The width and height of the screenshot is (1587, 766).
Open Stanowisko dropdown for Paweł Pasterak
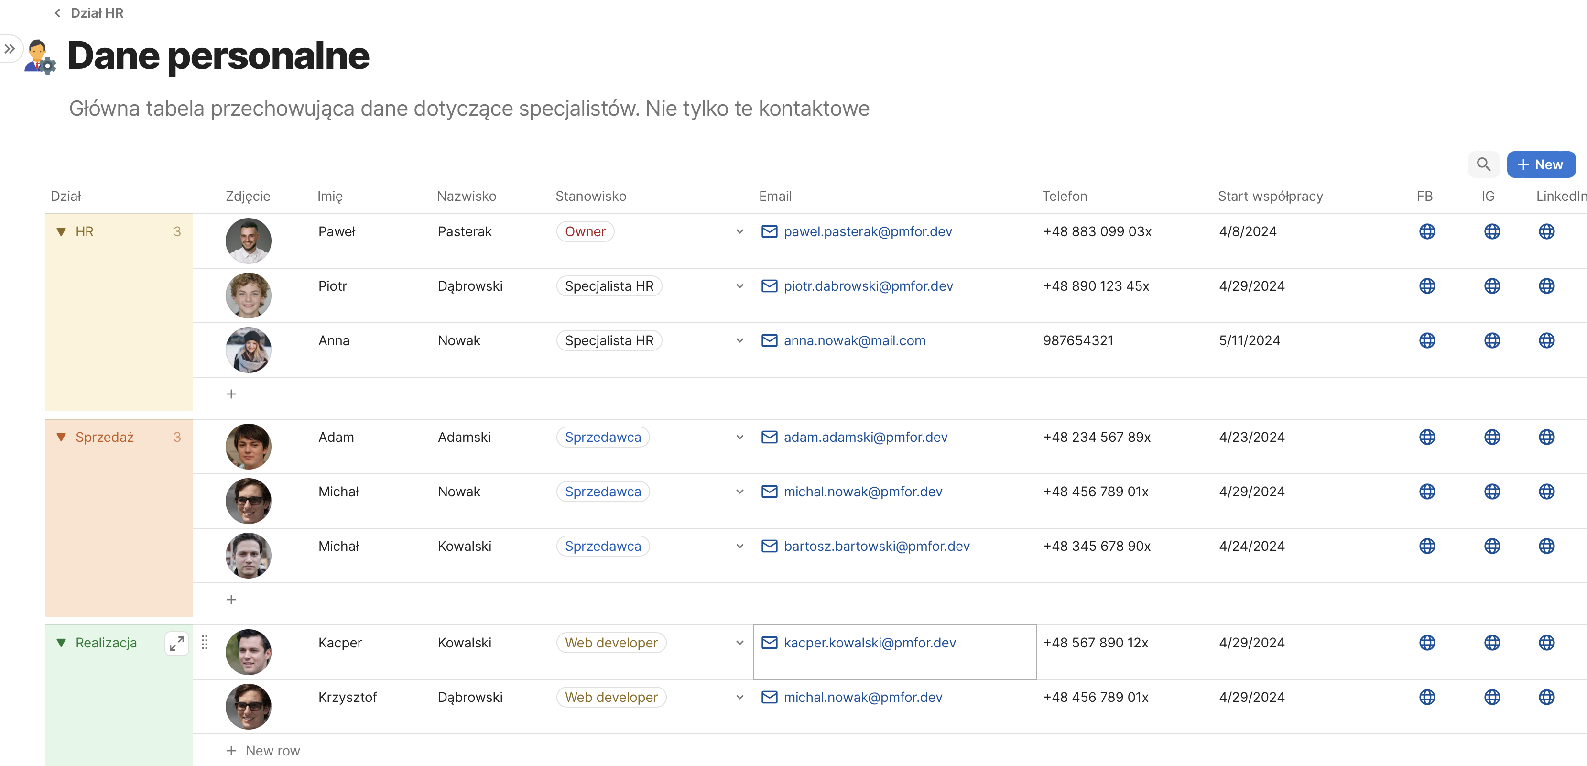point(739,232)
